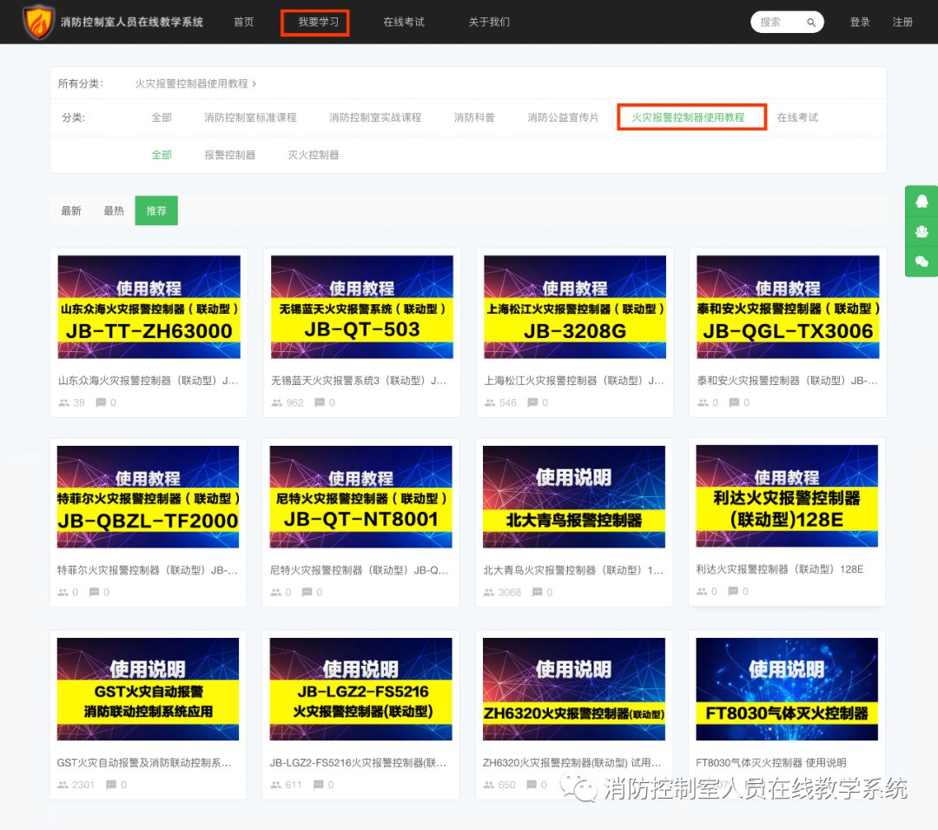This screenshot has width=938, height=830.
Task: Open the JB-QGL-TX3006 course thumbnail
Action: pos(788,307)
